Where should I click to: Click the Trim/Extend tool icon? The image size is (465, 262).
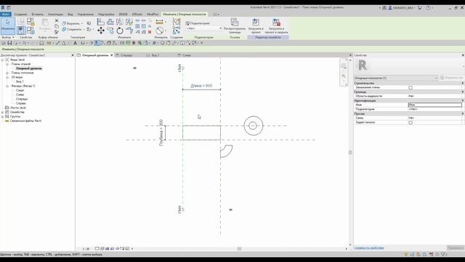tap(129, 31)
